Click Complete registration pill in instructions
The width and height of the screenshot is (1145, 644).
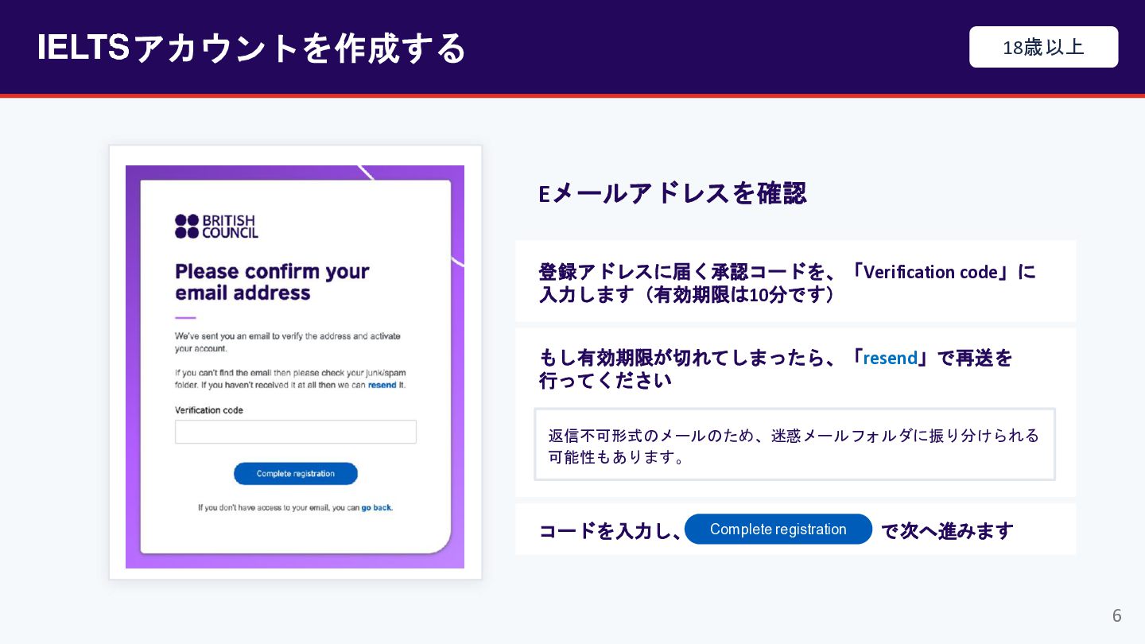tap(778, 530)
